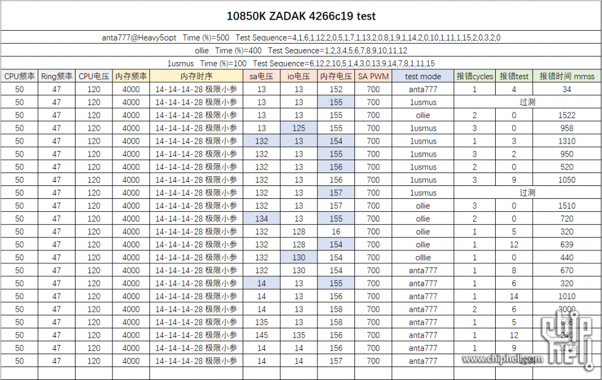Select the ollie Time=400 test sequence row
Image resolution: width=602 pixels, height=380 pixels.
301,50
